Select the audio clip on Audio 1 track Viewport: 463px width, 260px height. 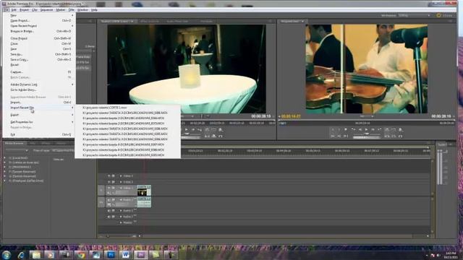coord(144,202)
